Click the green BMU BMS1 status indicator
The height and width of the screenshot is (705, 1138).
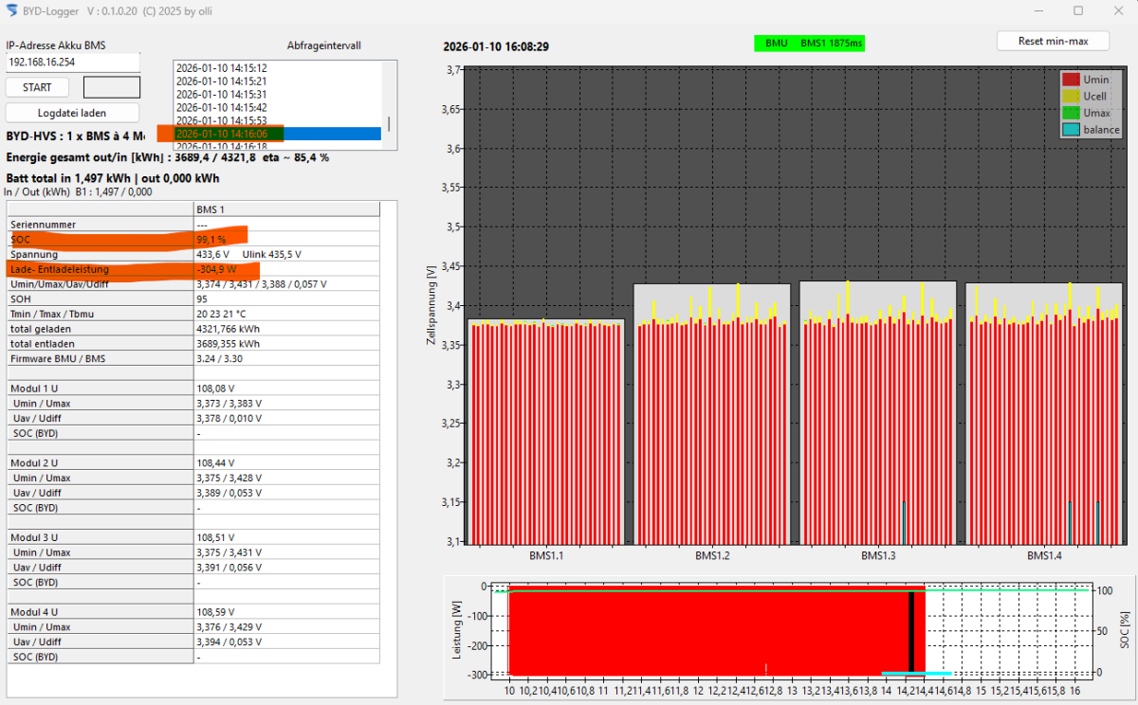coord(810,44)
